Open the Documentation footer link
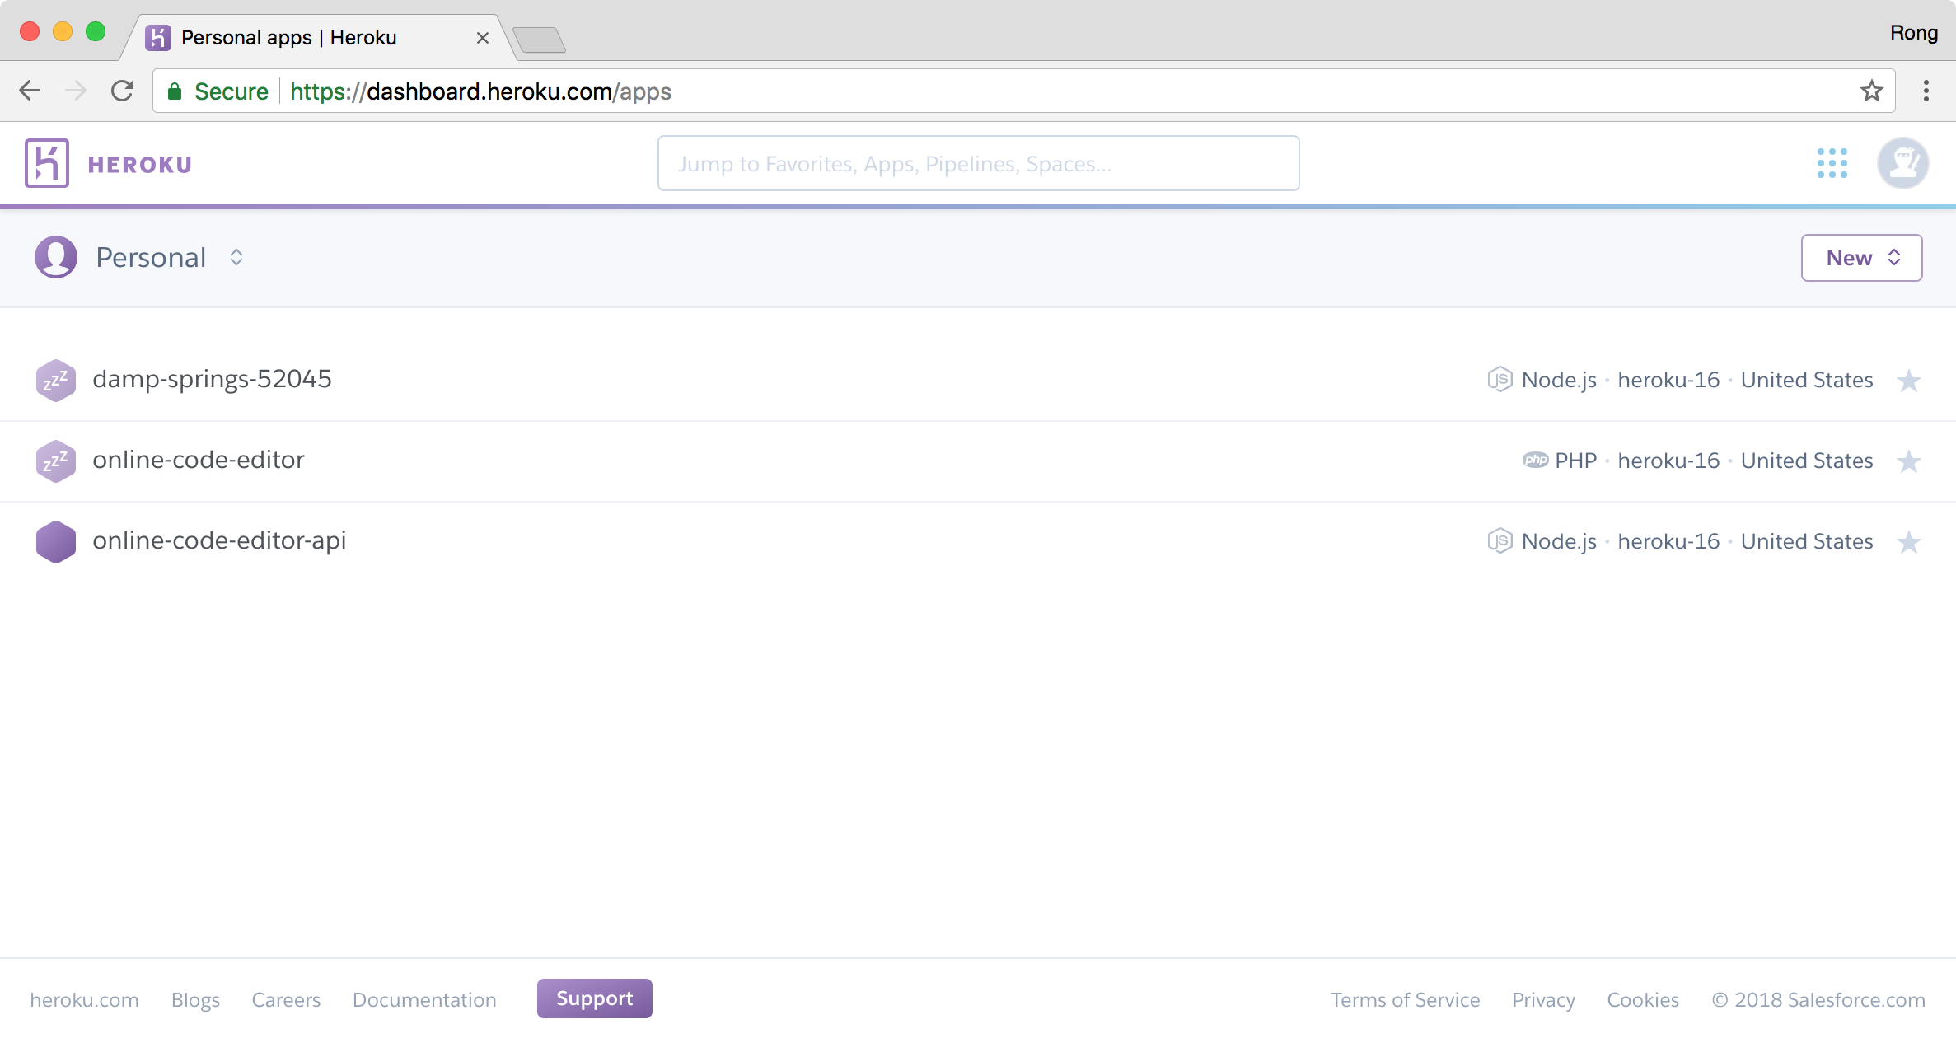Screen dimensions: 1956x1038 coord(424,999)
